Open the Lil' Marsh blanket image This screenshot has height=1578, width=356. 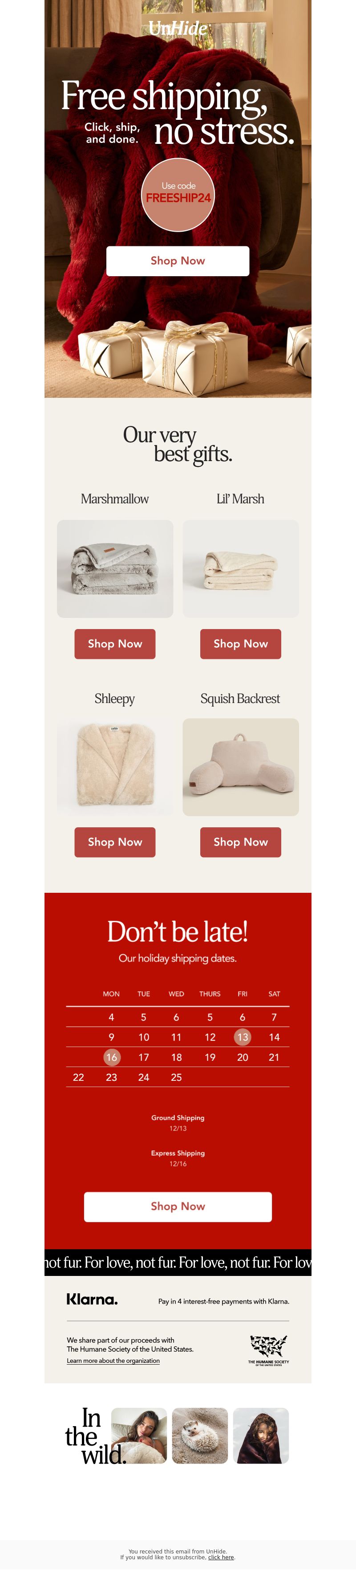241,568
